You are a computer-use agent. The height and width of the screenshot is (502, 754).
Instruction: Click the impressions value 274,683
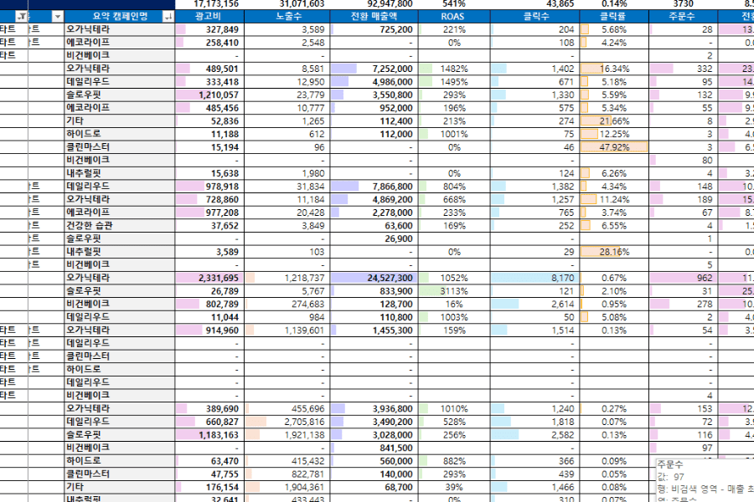(x=287, y=304)
